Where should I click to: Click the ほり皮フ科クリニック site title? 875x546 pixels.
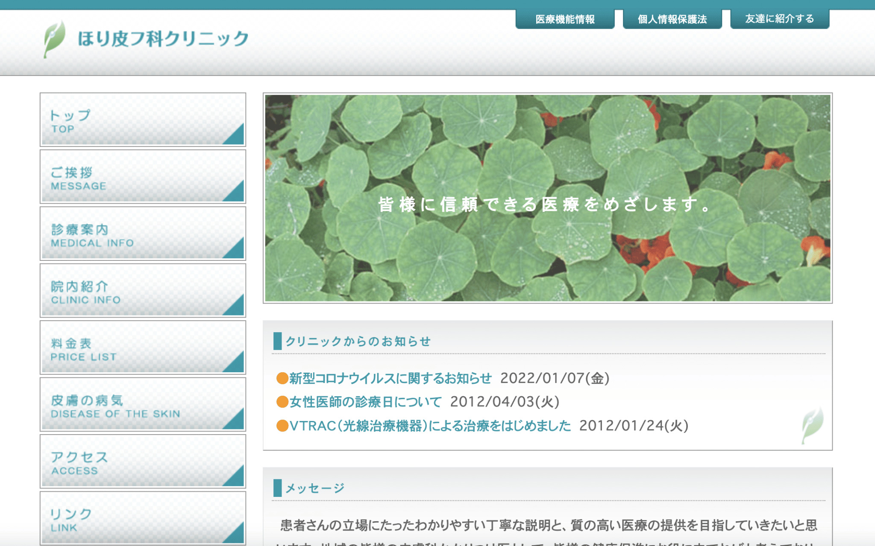[163, 39]
